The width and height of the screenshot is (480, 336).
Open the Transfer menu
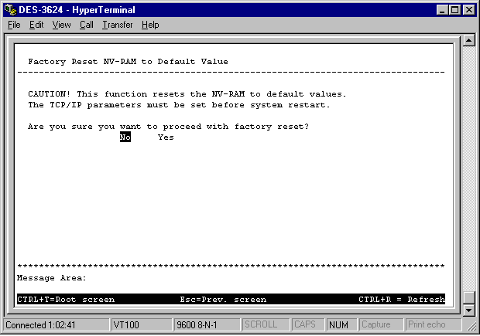pos(117,25)
